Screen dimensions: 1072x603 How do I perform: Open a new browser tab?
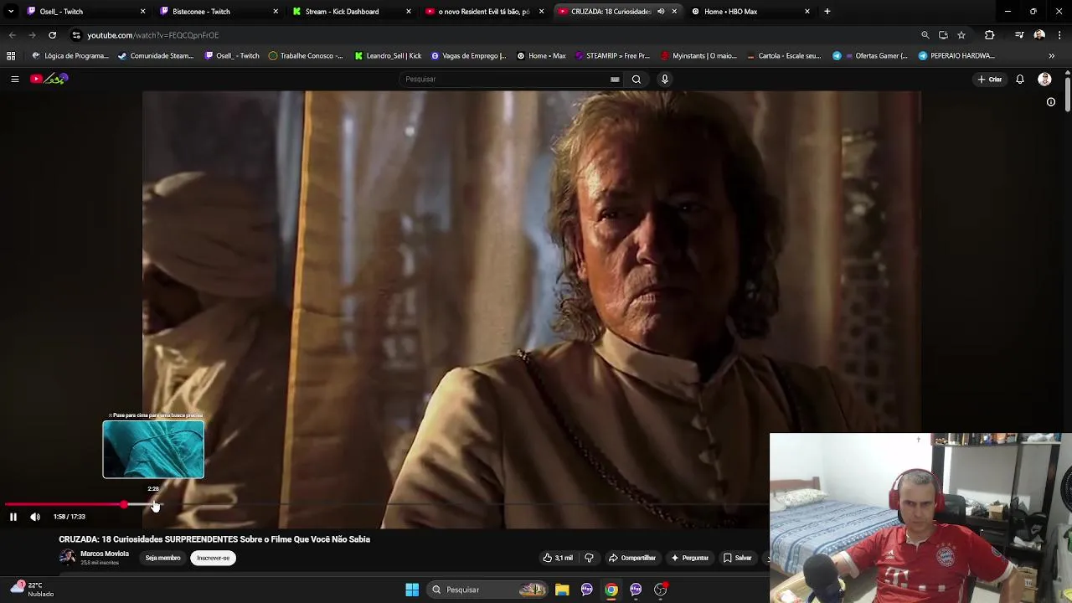[827, 12]
